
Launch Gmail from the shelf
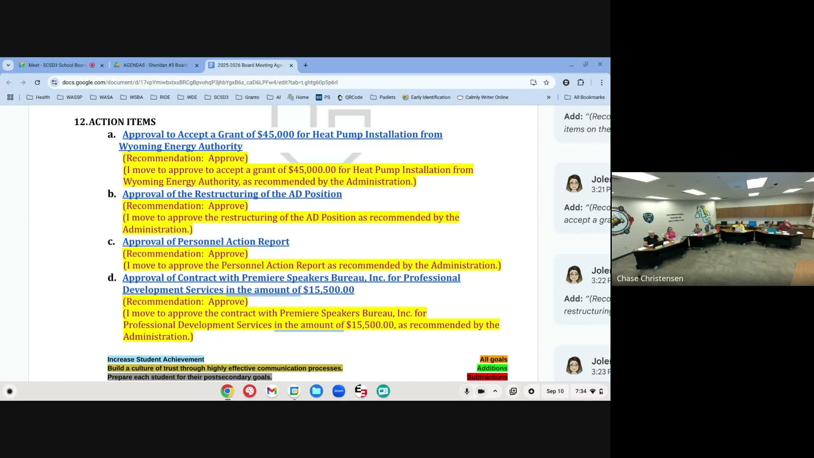[x=272, y=391]
